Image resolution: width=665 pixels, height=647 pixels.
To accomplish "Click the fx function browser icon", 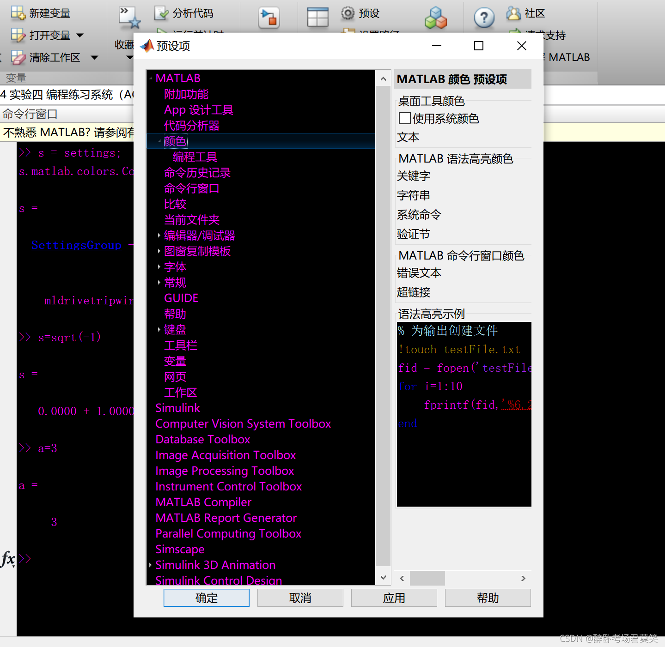I will 8,559.
